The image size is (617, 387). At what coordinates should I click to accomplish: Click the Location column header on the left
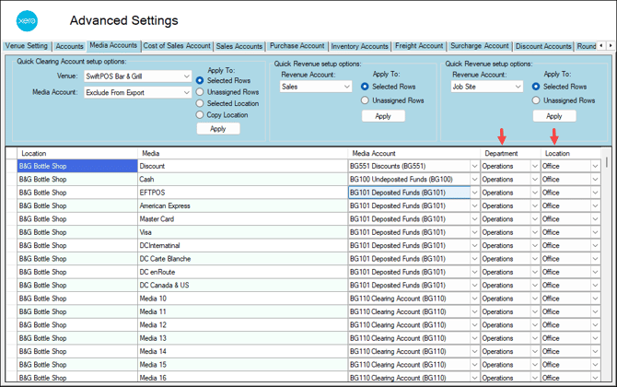pos(77,153)
